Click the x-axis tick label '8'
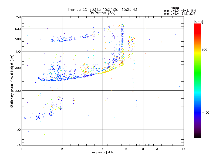Screen dimensions: 216x162 [143, 149]
